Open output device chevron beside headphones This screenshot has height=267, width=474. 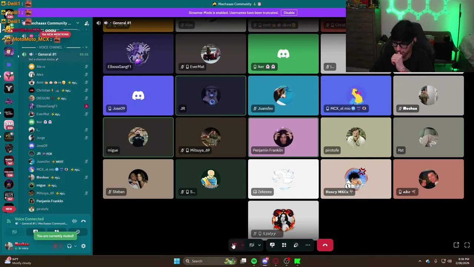[x=76, y=246]
